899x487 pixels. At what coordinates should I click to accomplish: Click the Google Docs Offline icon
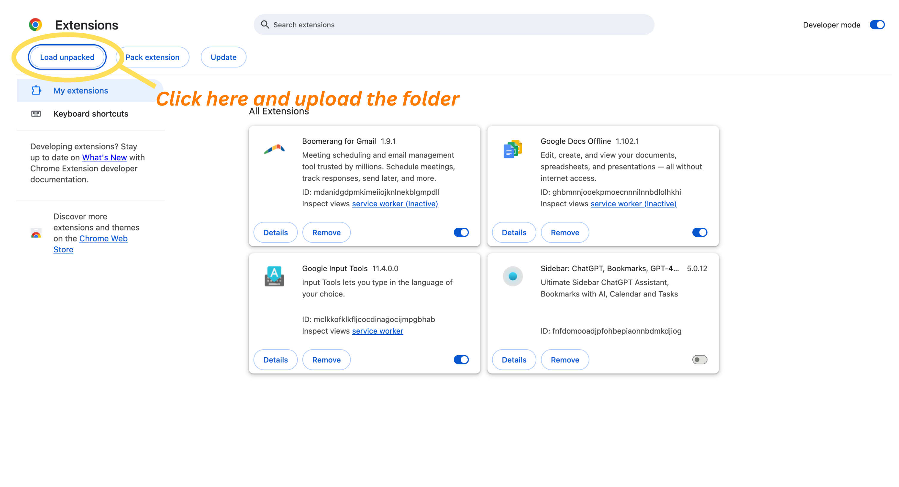coord(512,150)
